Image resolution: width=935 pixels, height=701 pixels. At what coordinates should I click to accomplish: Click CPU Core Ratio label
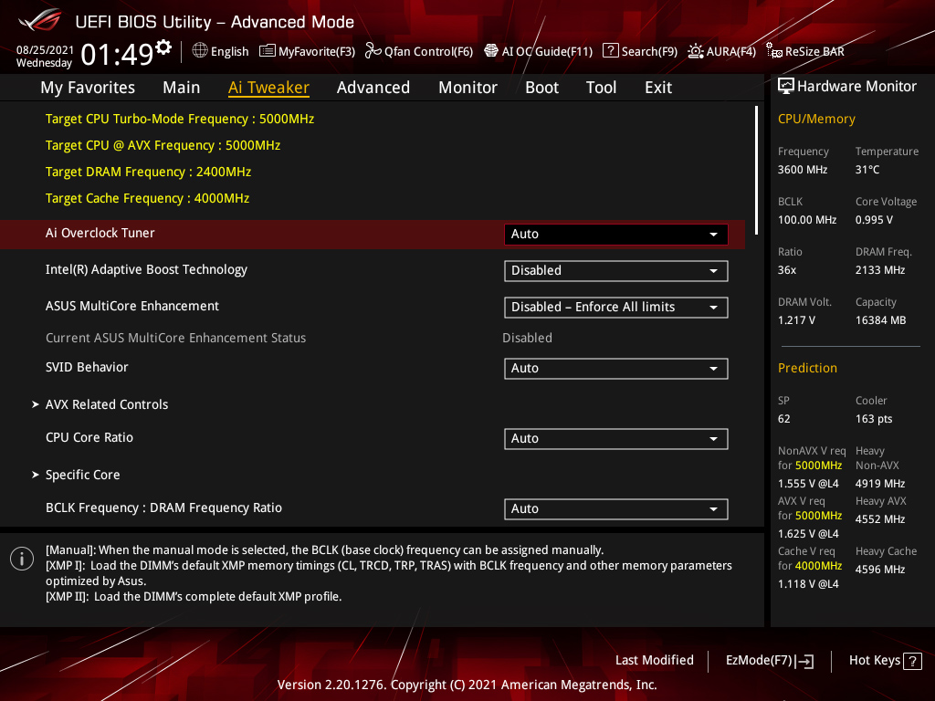pos(89,437)
